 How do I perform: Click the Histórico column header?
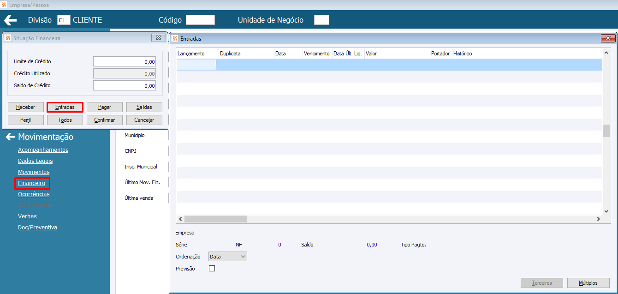[x=527, y=54]
